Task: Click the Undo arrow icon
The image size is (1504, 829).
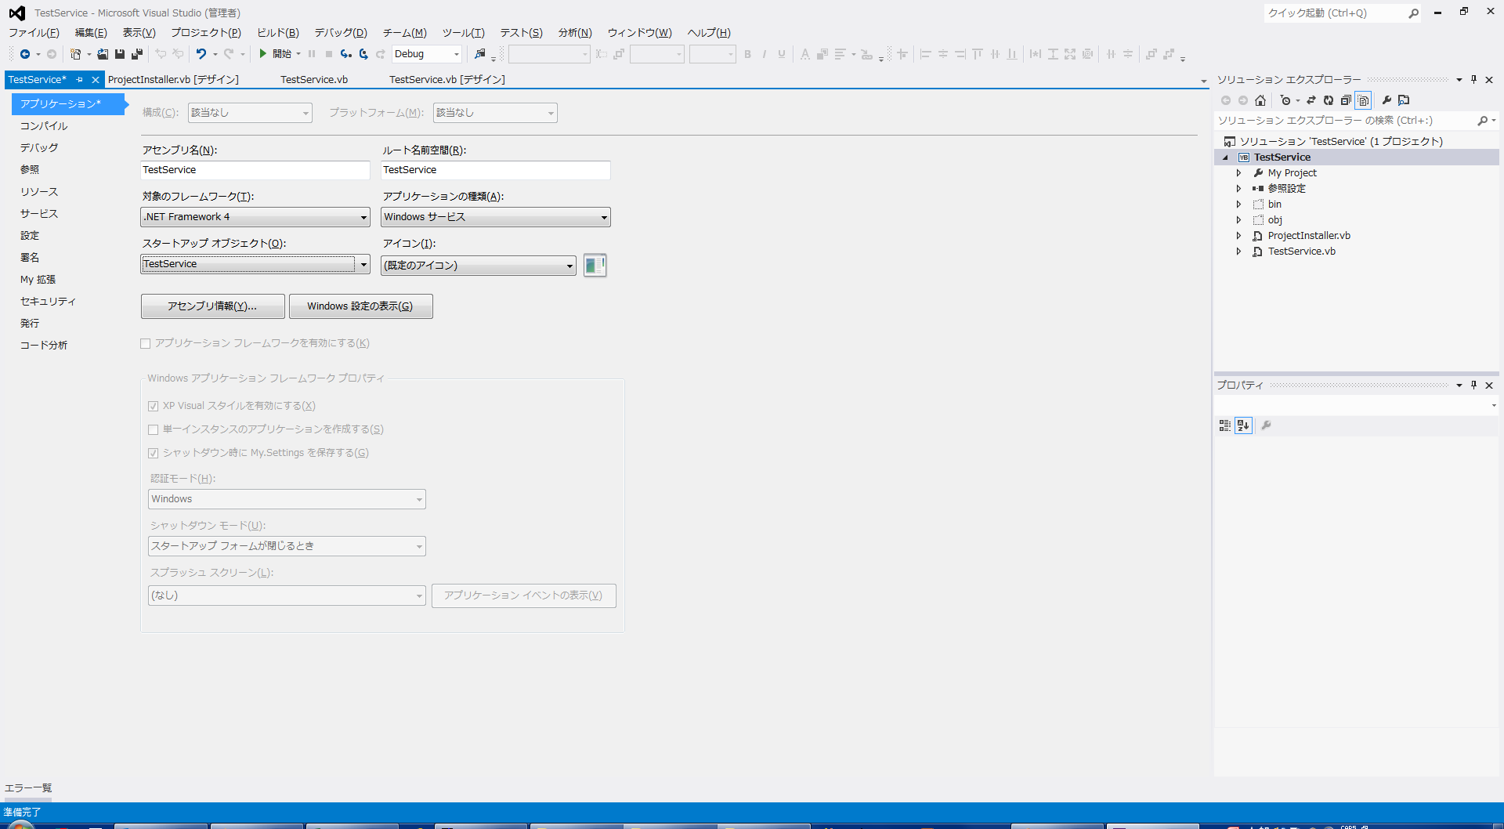Action: click(201, 54)
